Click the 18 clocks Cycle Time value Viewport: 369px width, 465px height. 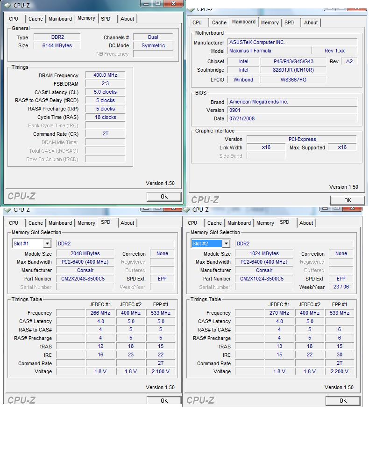coord(106,117)
